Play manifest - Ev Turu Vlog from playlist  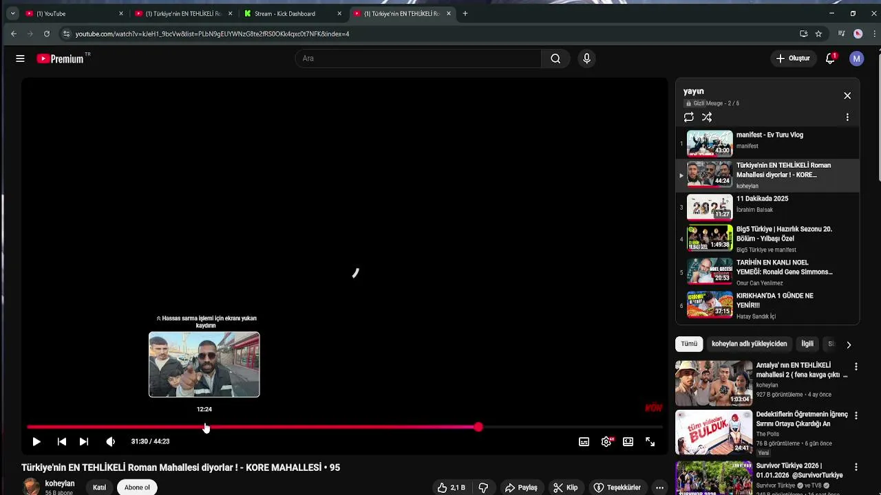[x=767, y=143]
